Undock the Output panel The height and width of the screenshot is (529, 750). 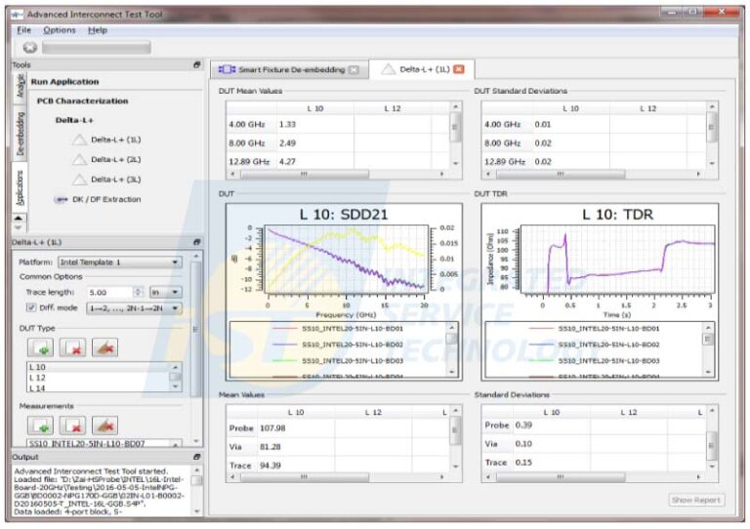pos(196,458)
